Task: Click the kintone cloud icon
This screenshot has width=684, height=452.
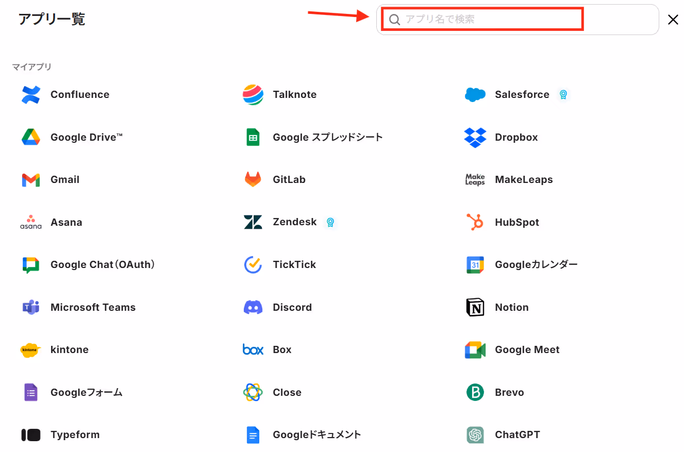Action: point(31,350)
